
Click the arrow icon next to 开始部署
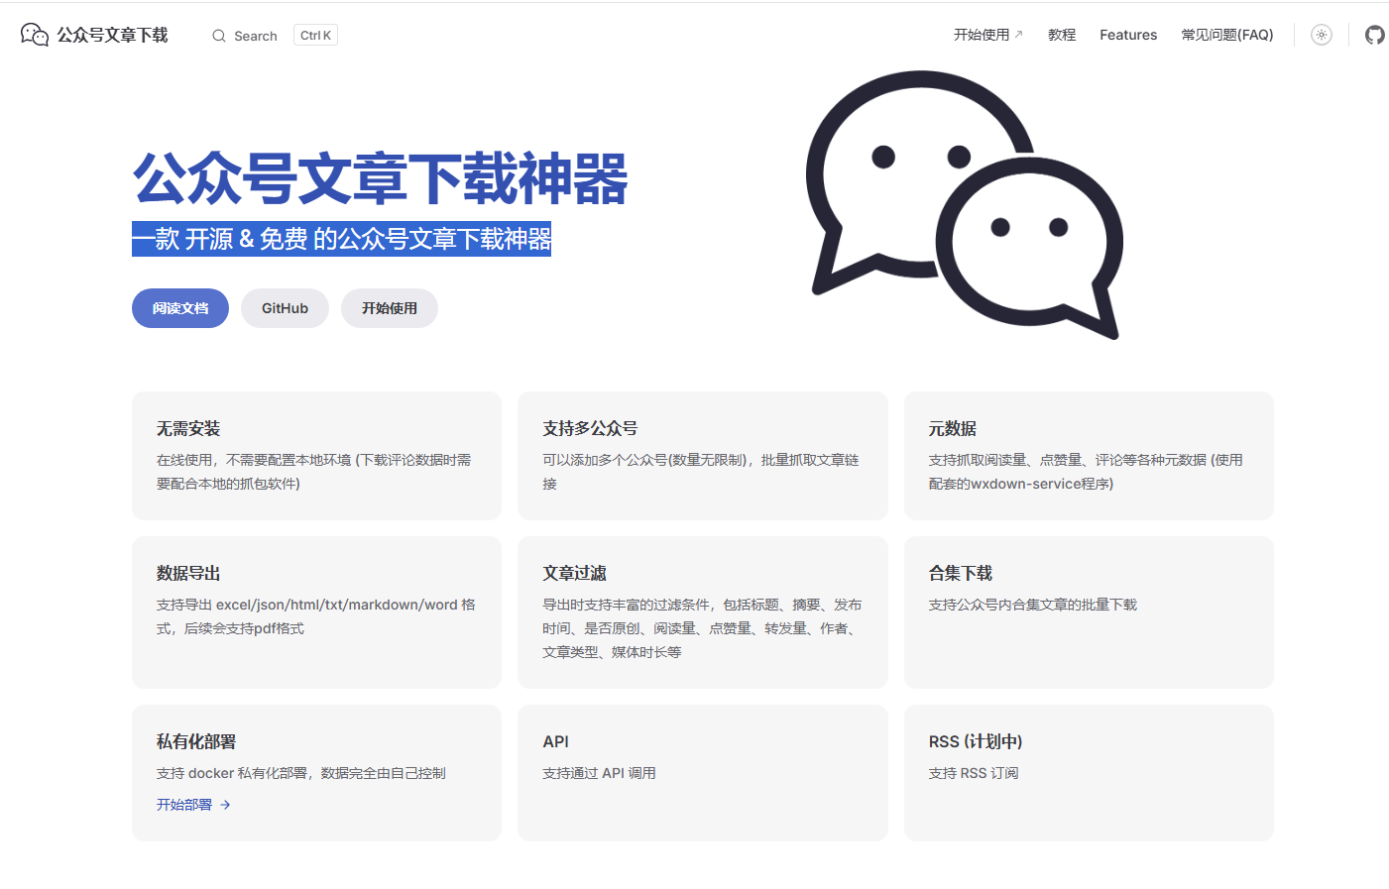[226, 805]
